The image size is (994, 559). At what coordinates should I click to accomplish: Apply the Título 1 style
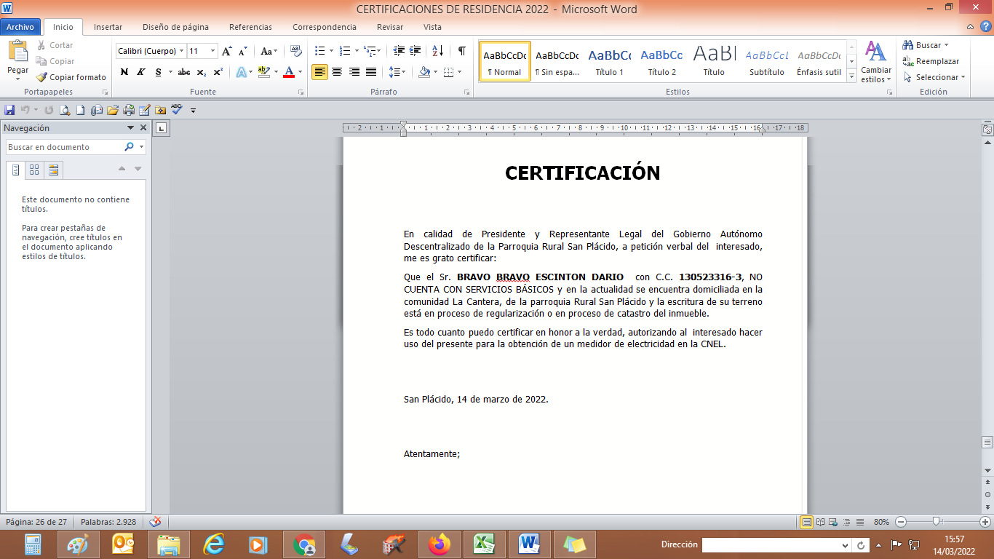coord(609,62)
